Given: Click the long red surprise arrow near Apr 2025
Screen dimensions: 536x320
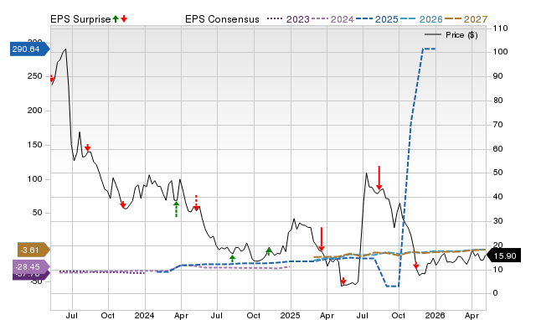Looking at the screenshot, I should click(322, 239).
